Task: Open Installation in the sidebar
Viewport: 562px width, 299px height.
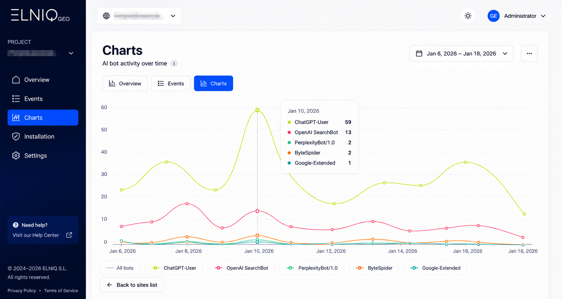Action: click(43, 137)
